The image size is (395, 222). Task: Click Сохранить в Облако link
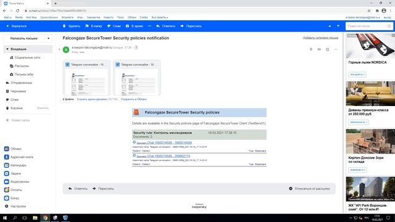134,99
